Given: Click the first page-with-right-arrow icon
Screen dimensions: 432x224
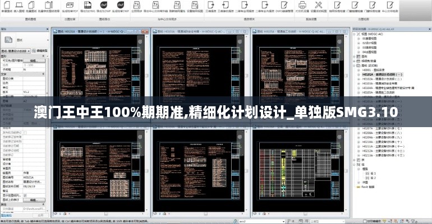Looking at the screenshot, I should [x=245, y=5].
